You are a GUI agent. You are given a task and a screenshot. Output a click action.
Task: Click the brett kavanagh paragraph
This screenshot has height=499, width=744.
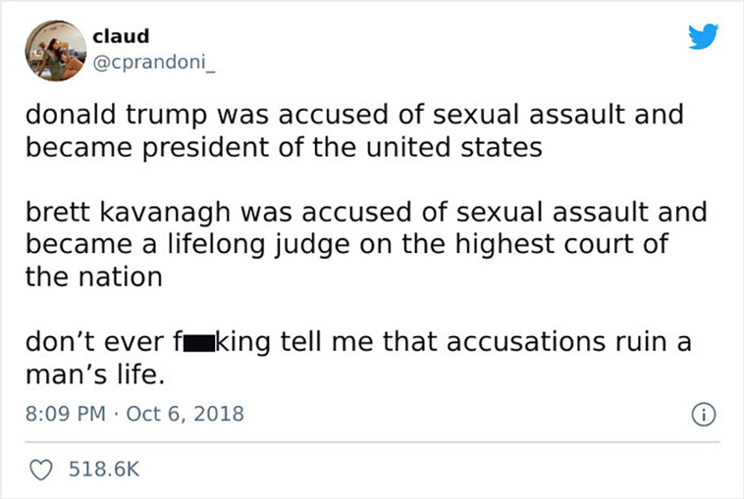[366, 244]
